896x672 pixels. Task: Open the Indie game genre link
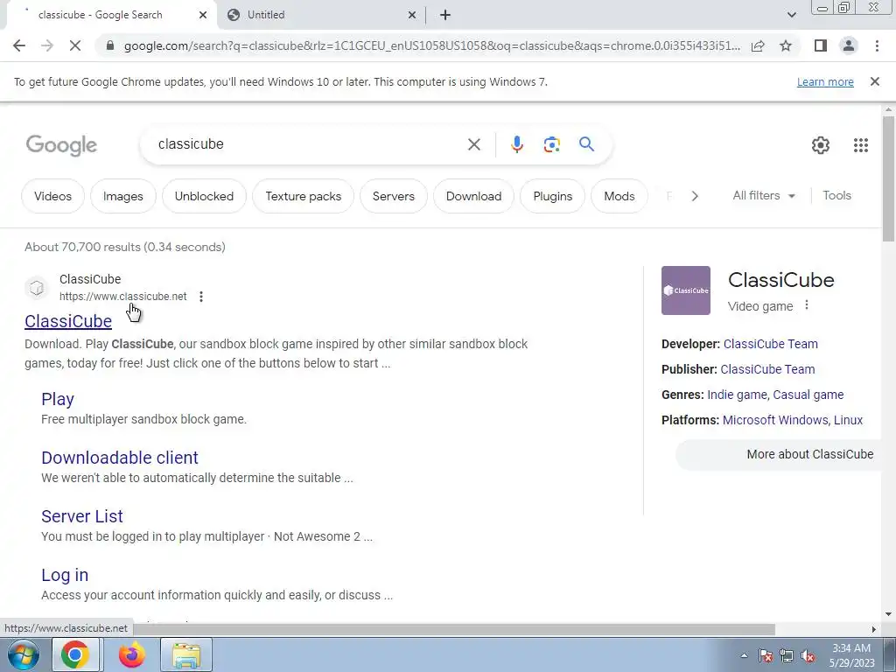(x=737, y=395)
